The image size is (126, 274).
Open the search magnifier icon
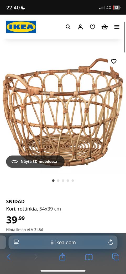point(68,27)
